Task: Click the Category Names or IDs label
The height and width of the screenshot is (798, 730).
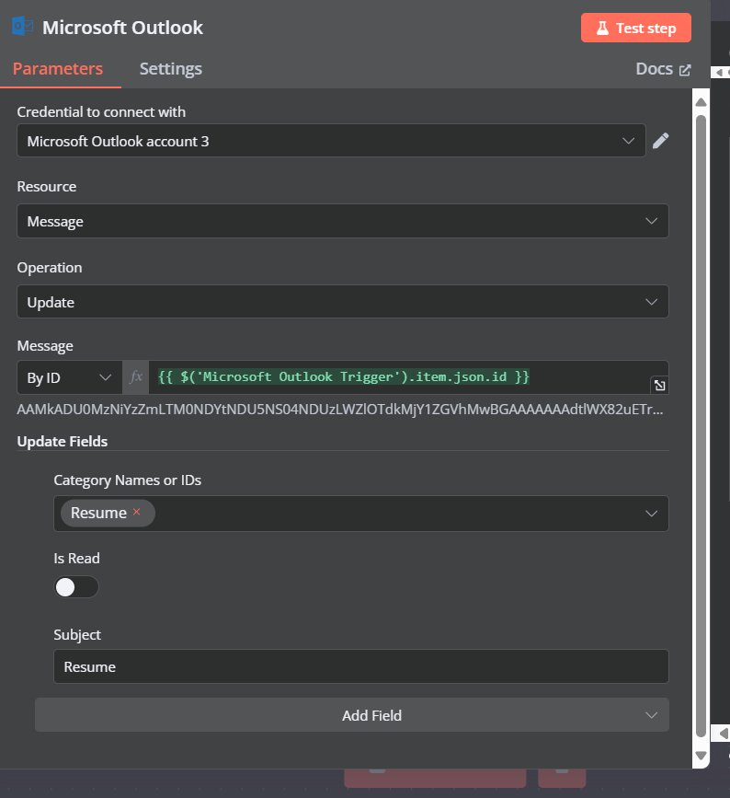Action: [128, 480]
